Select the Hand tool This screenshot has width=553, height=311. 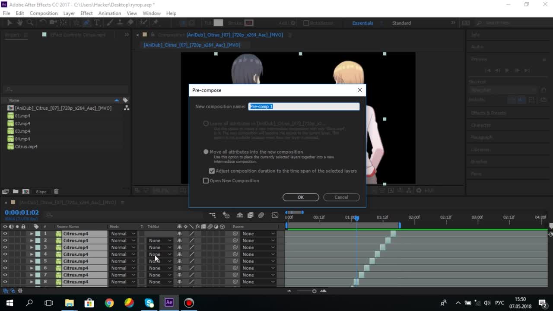[x=20, y=23]
